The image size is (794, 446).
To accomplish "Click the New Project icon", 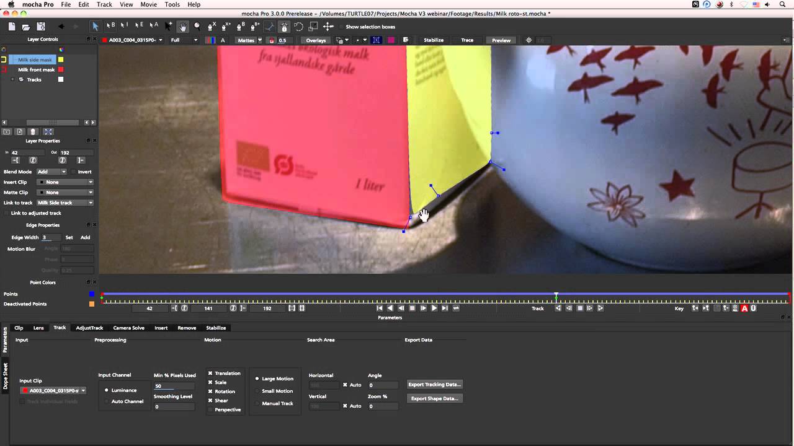I will [11, 27].
